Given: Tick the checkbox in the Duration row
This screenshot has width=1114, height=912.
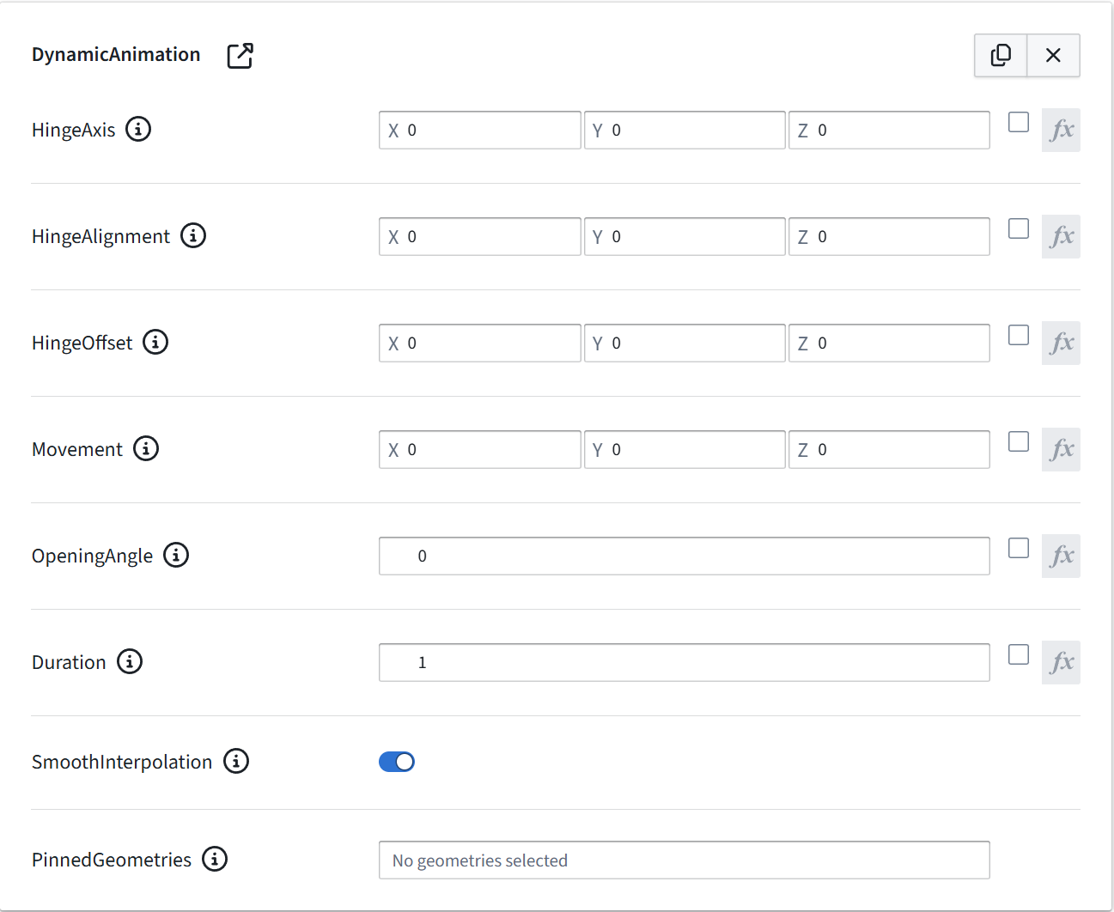Looking at the screenshot, I should pos(1018,654).
